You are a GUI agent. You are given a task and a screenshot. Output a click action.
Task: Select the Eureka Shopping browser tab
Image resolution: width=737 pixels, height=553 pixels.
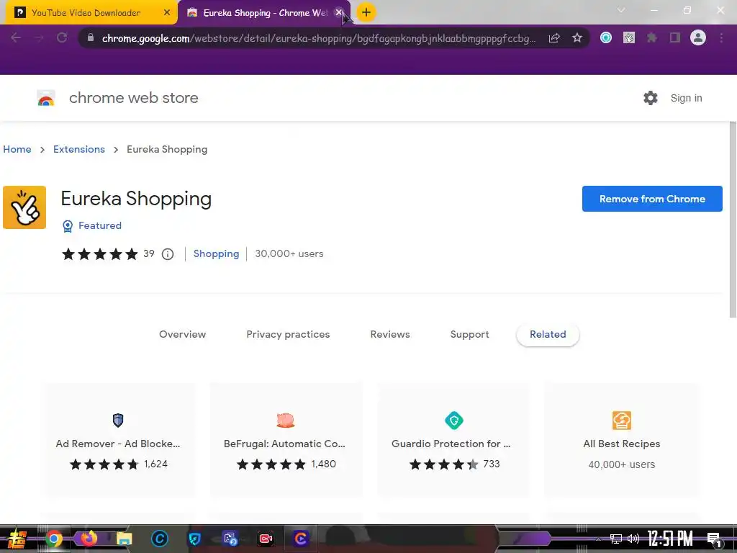point(264,13)
